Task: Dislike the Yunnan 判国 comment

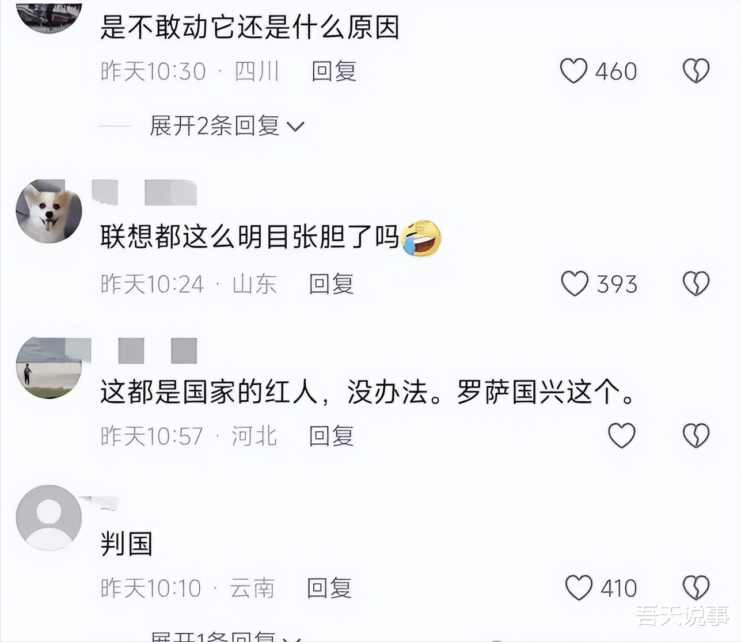Action: pyautogui.click(x=696, y=588)
